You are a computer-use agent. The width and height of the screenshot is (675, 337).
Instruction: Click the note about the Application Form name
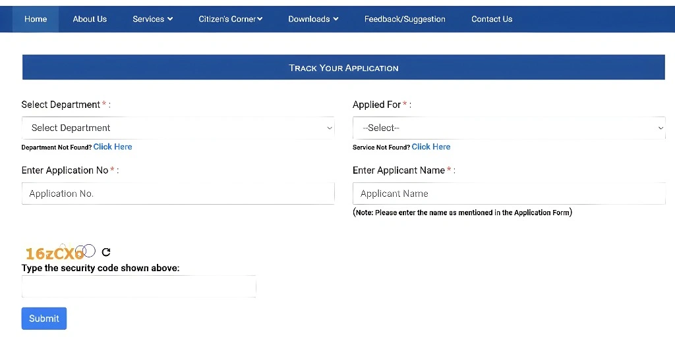tap(462, 213)
